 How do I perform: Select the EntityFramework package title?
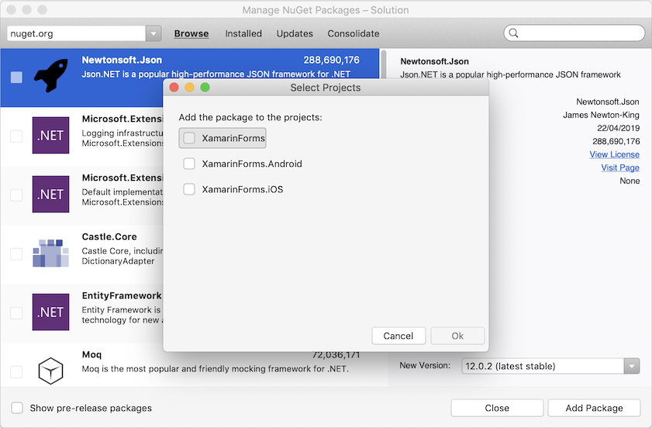(x=122, y=295)
